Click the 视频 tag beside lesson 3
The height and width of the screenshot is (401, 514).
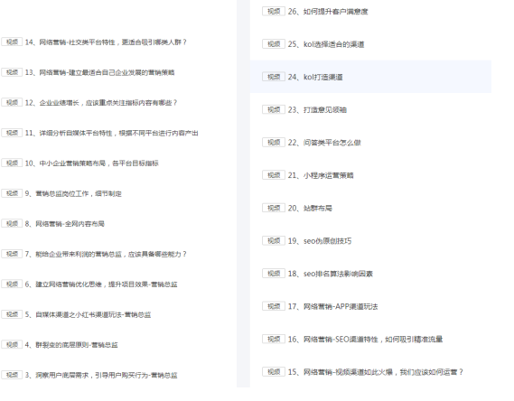[12, 375]
